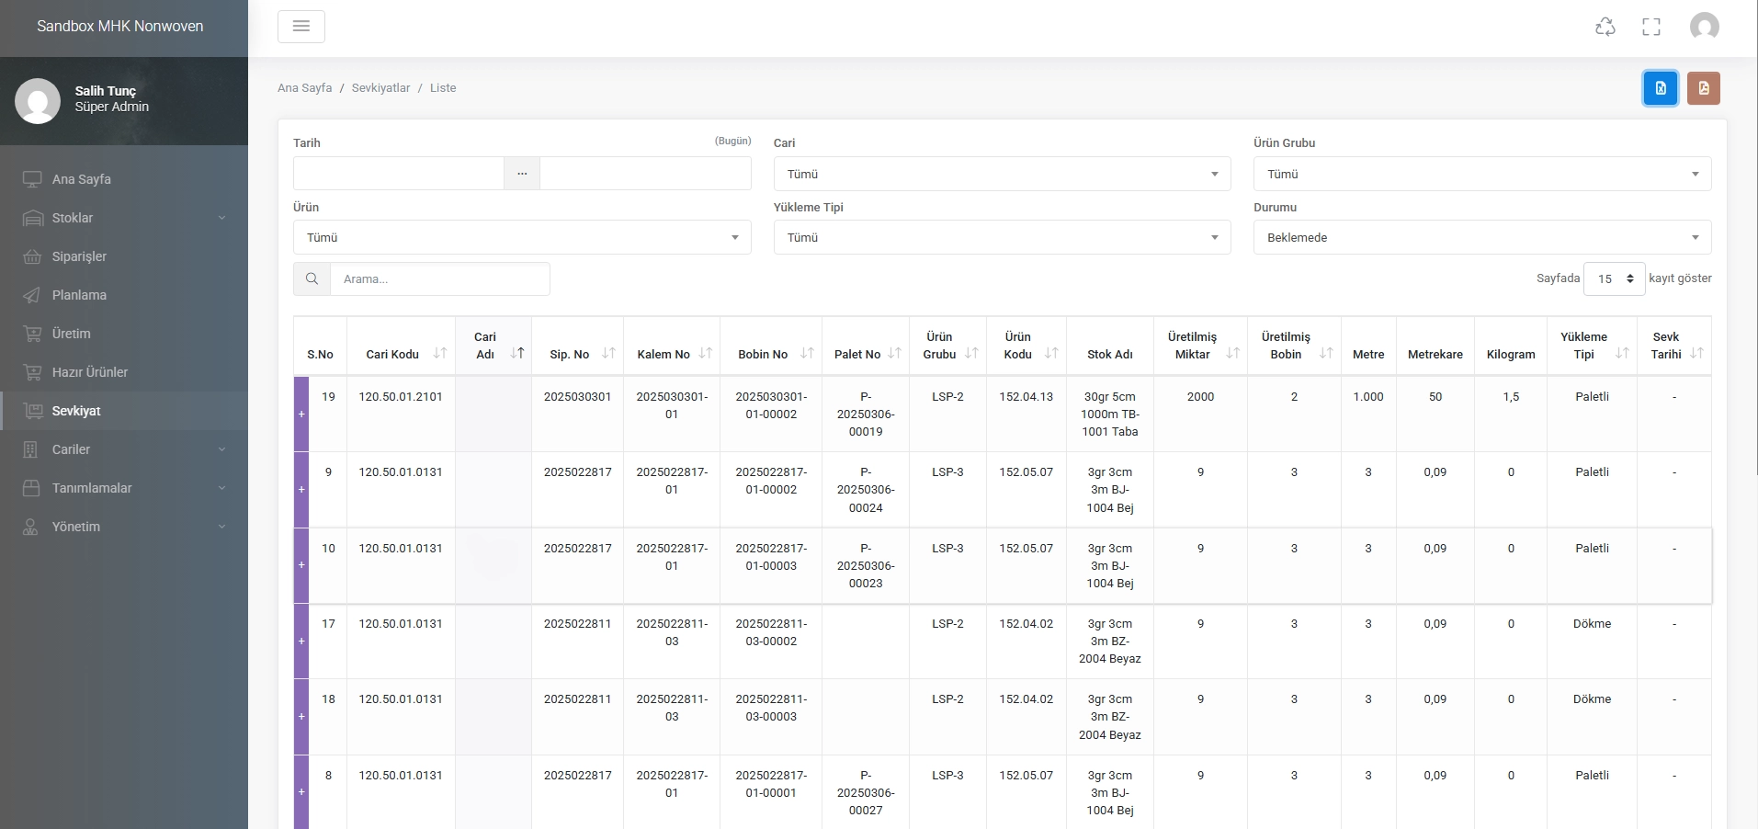
Task: Click the search magnifier icon
Action: (312, 279)
